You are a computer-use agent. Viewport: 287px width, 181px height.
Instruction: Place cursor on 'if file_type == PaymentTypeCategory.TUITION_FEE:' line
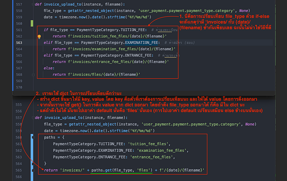point(95,30)
